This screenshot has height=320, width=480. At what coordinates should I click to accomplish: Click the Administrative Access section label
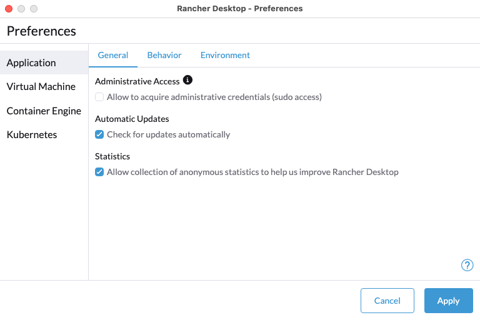pyautogui.click(x=137, y=81)
